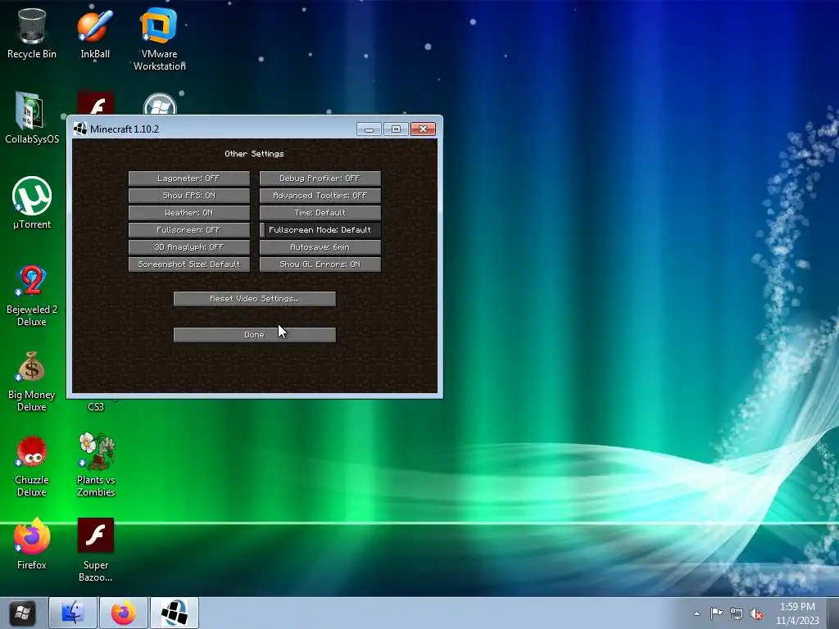This screenshot has width=839, height=629.
Task: Adjust Fullscreen Mode: Default slider
Action: [320, 229]
